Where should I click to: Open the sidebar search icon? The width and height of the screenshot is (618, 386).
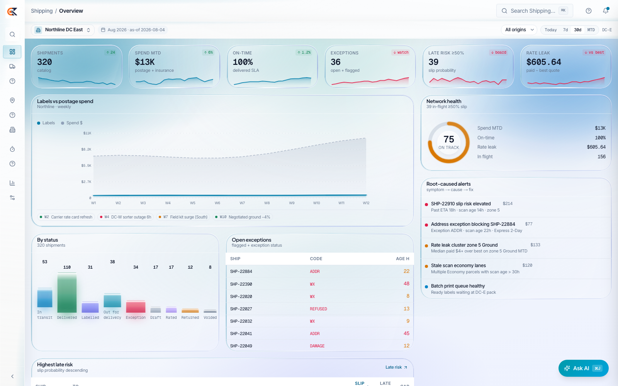[x=12, y=34]
